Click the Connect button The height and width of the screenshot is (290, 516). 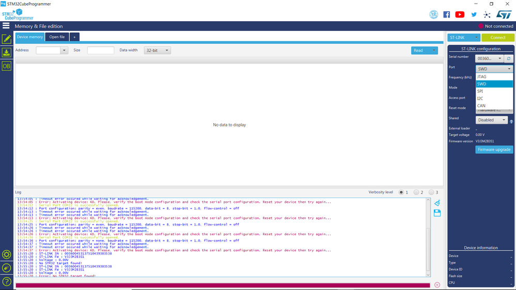click(x=498, y=38)
